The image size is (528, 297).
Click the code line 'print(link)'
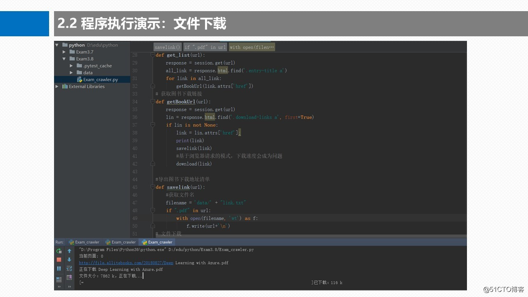pos(190,141)
